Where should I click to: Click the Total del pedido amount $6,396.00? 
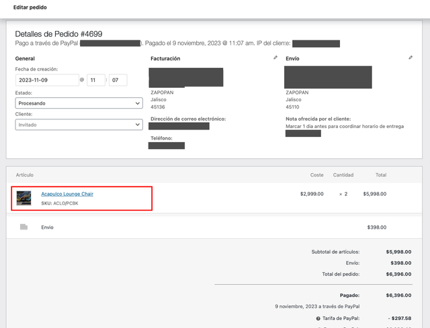point(398,274)
